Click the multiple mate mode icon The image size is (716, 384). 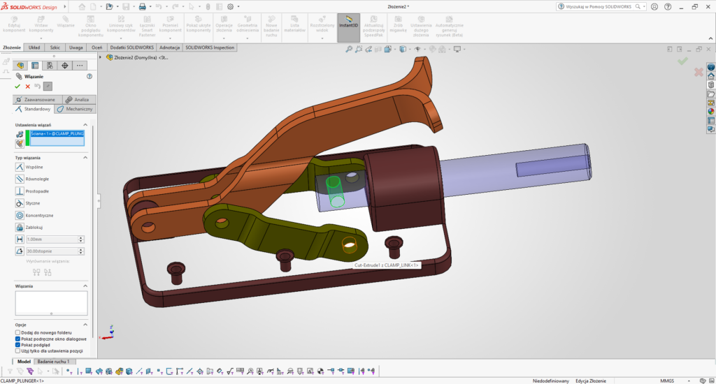[20, 144]
